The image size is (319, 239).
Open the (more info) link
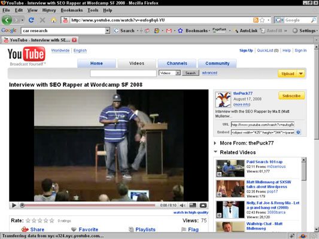pyautogui.click(x=242, y=105)
